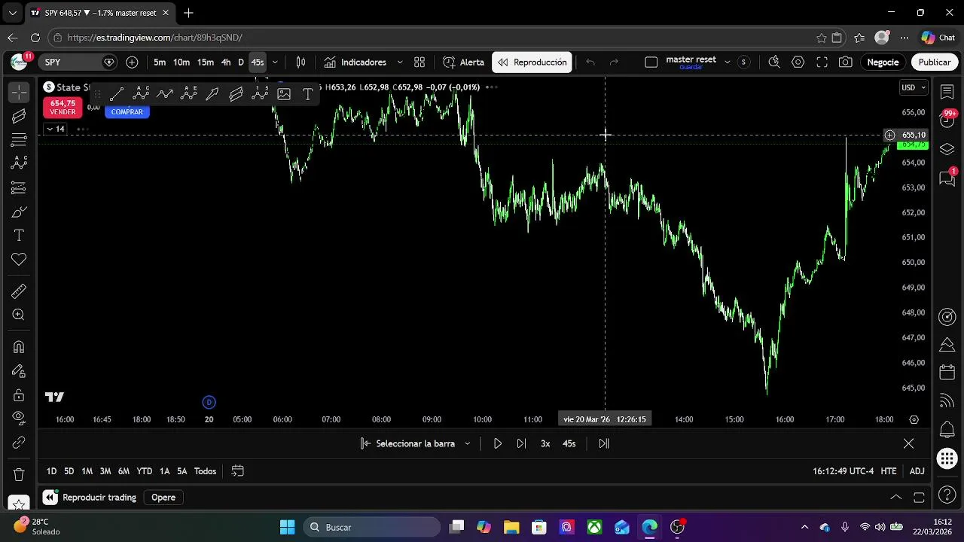Open the USD currency dropdown

click(914, 88)
